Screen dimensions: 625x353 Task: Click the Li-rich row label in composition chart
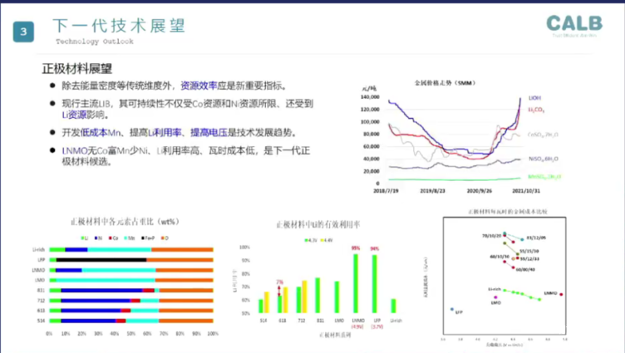pyautogui.click(x=39, y=250)
